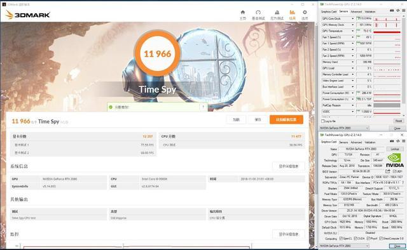Toggle the UEFI checkbox
This screenshot has height=250, width=407.
[x=394, y=171]
